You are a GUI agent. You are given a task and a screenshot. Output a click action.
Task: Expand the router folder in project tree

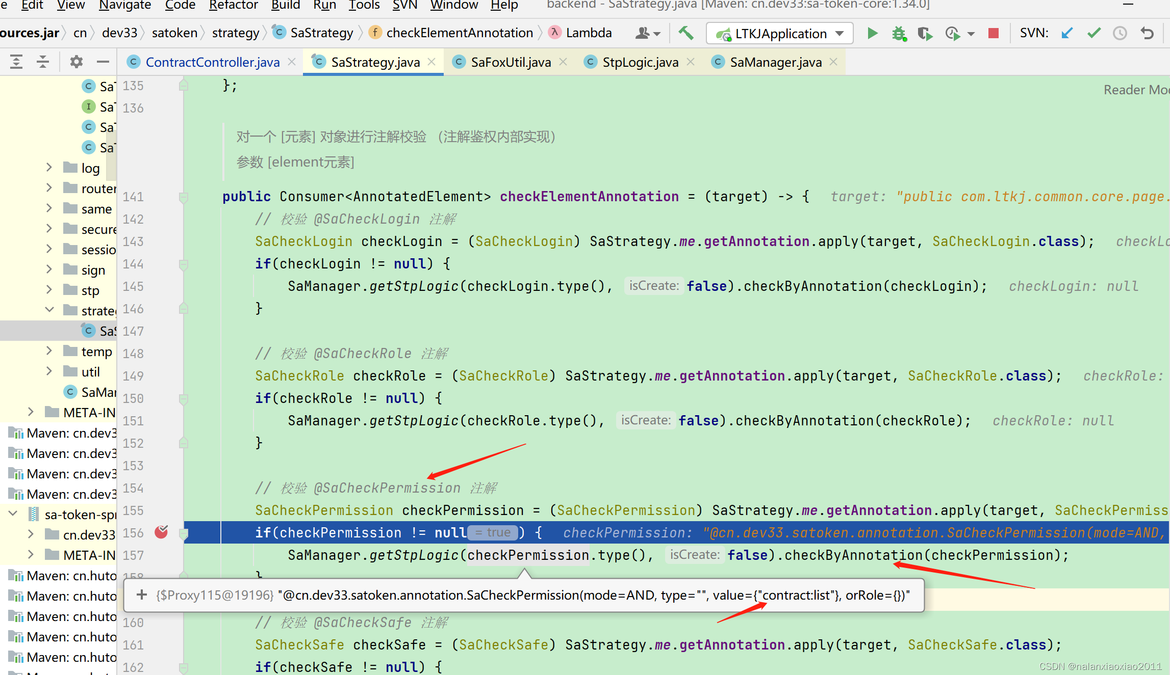pyautogui.click(x=49, y=188)
